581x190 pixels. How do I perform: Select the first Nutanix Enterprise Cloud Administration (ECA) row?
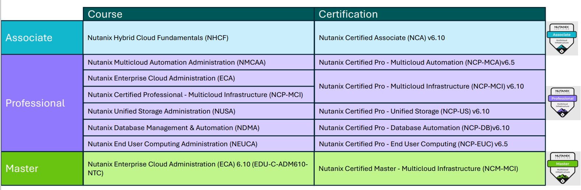[161, 78]
